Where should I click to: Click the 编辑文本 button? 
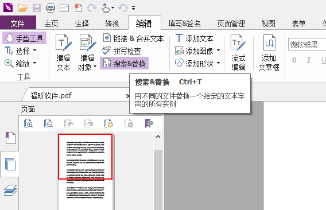pos(64,52)
